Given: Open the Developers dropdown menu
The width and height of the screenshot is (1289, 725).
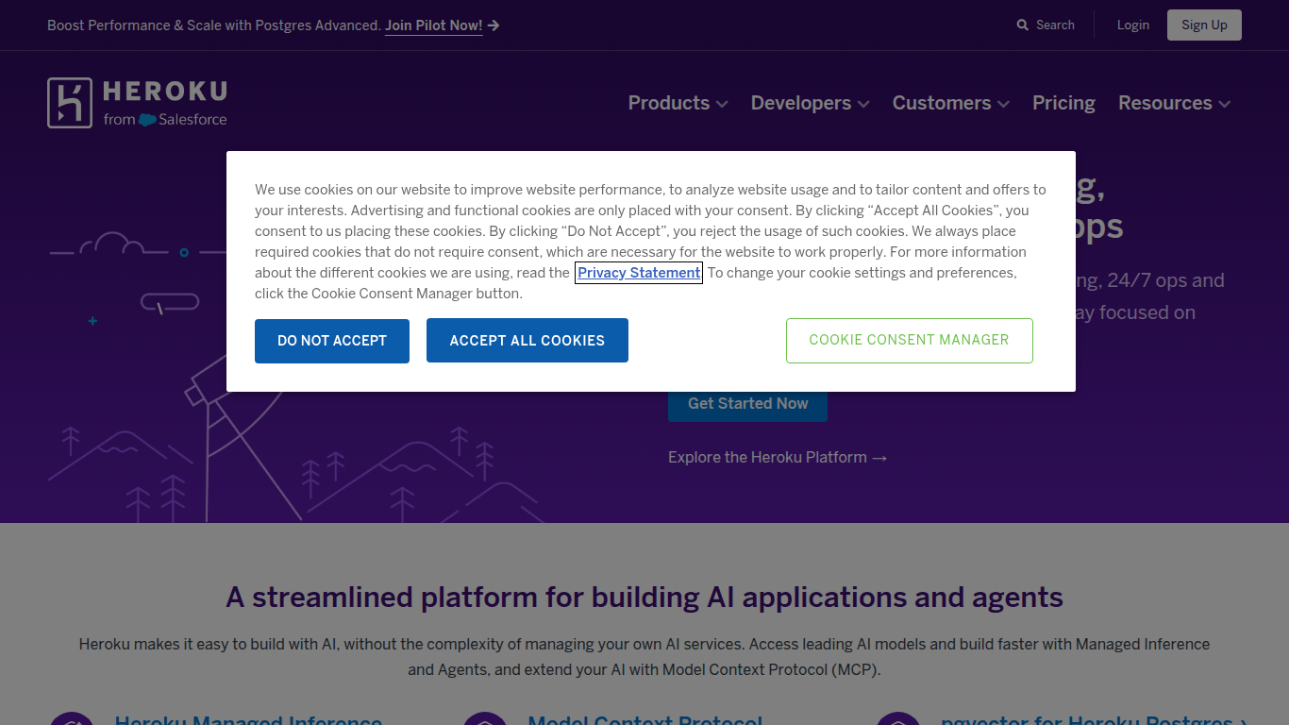Looking at the screenshot, I should (x=810, y=103).
